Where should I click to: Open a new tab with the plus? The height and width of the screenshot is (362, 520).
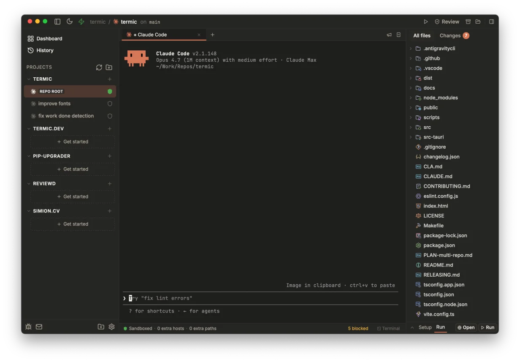click(212, 35)
